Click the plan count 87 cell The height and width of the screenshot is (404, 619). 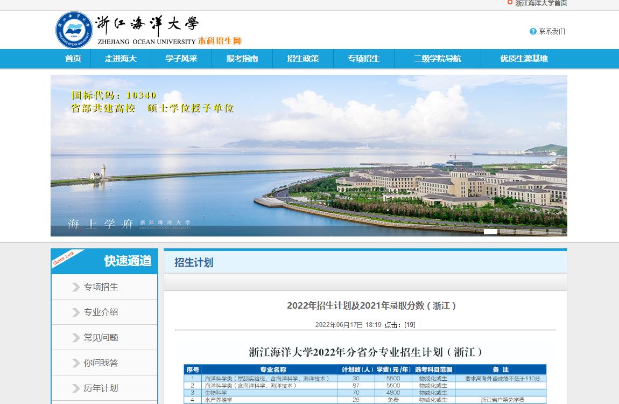coord(356,386)
